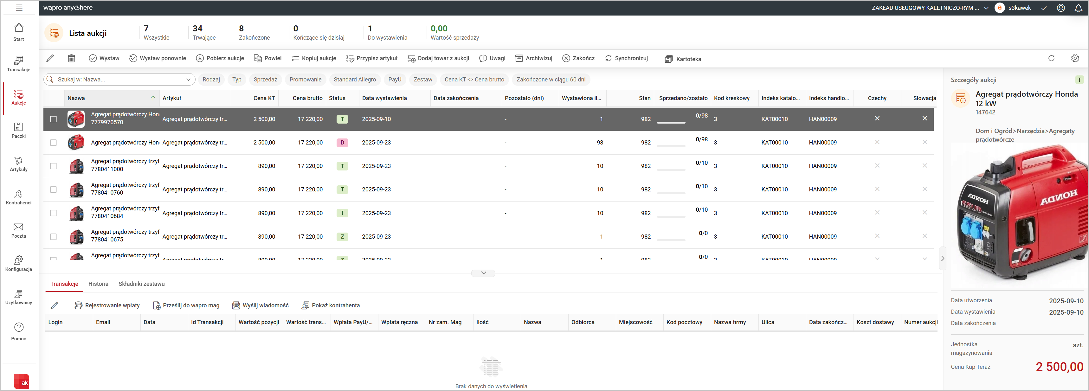
Task: Open list settings gear icon
Action: [1075, 58]
